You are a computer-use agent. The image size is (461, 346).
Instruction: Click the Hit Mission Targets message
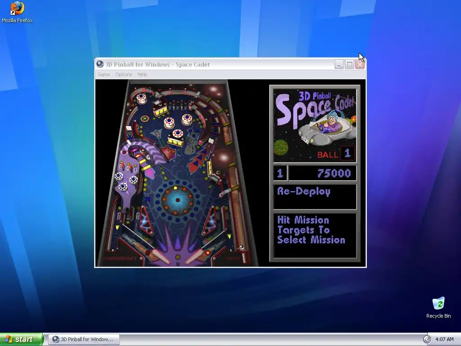311,230
